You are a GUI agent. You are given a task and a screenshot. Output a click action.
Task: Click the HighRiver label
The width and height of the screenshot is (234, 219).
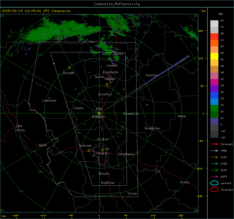(108, 183)
